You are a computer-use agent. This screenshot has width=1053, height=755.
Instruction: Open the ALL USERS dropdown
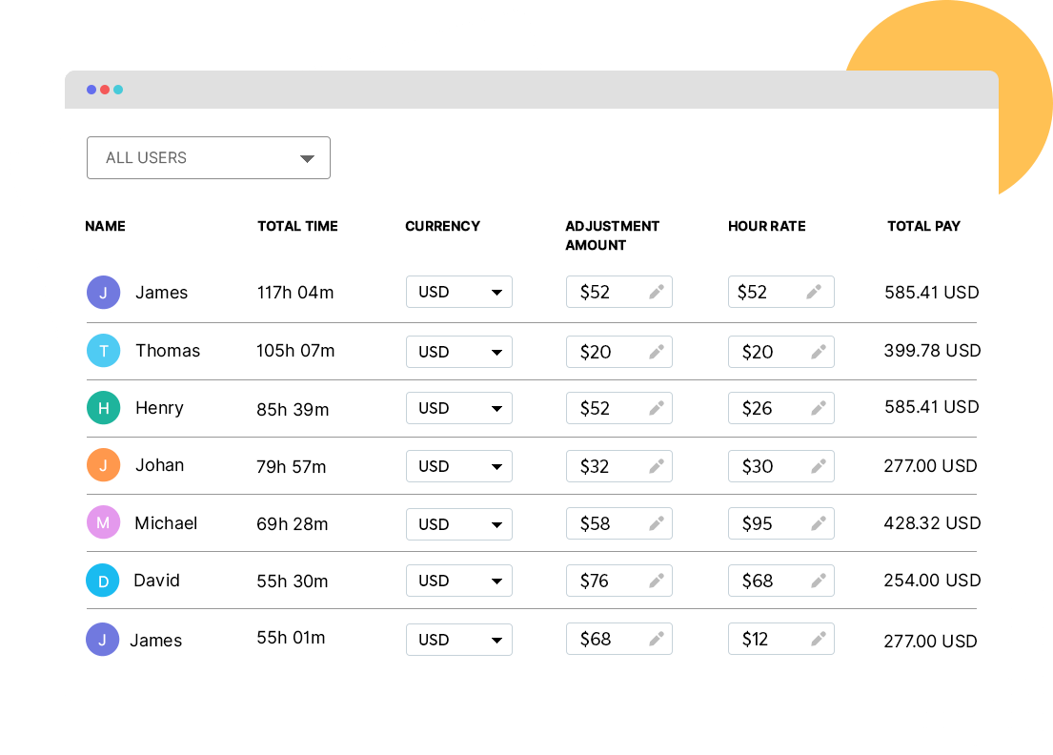pyautogui.click(x=208, y=157)
